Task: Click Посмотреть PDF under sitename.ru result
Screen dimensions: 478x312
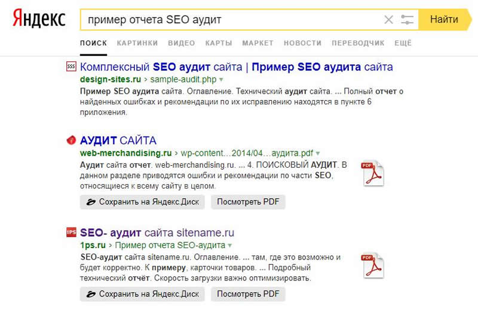Action: coord(248,294)
